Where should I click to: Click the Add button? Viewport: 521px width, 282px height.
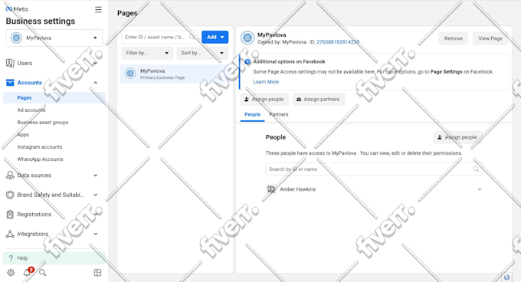(215, 38)
